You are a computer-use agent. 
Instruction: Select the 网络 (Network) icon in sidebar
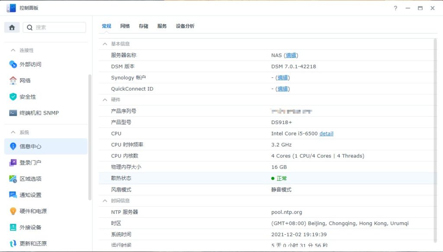tap(25, 80)
